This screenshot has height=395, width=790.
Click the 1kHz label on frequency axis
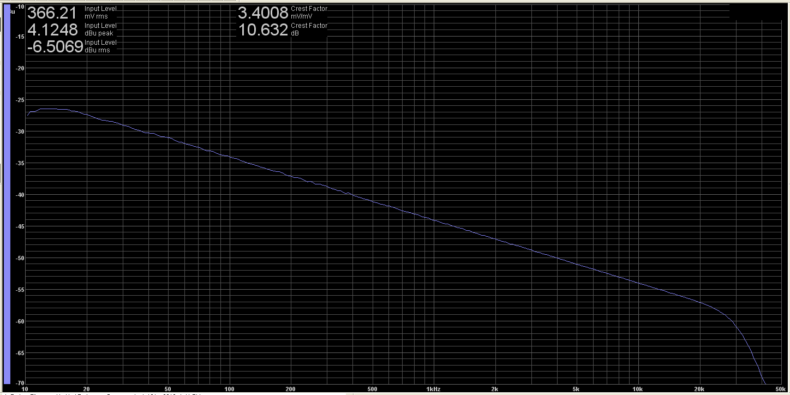click(x=433, y=389)
